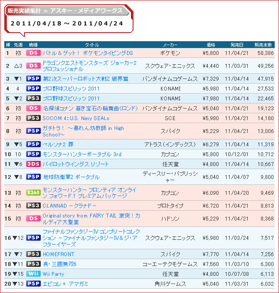Open the ドラゴンクエストモンスターズ ジョーカー2 プロフェッショナル link

pyautogui.click(x=89, y=66)
